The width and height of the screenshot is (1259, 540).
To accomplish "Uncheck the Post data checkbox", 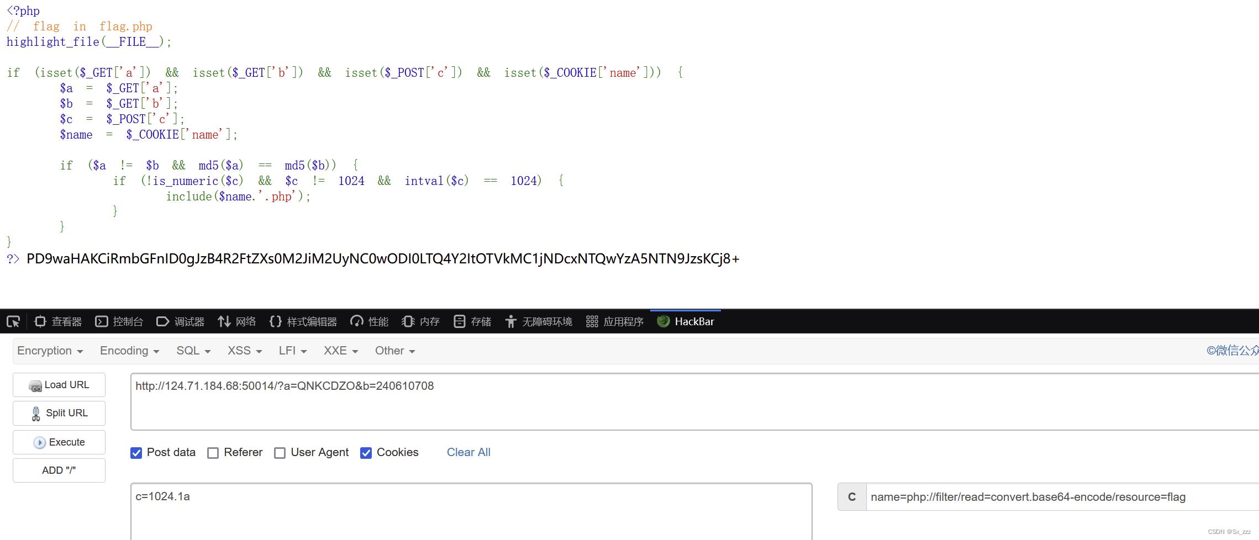I will pyautogui.click(x=136, y=453).
